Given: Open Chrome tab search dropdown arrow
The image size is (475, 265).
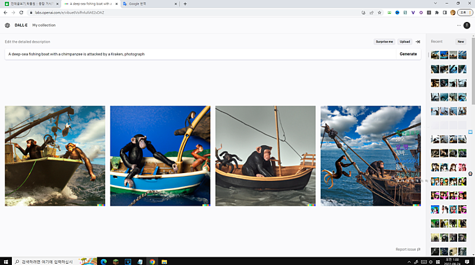Looking at the screenshot, I should tap(435, 4).
